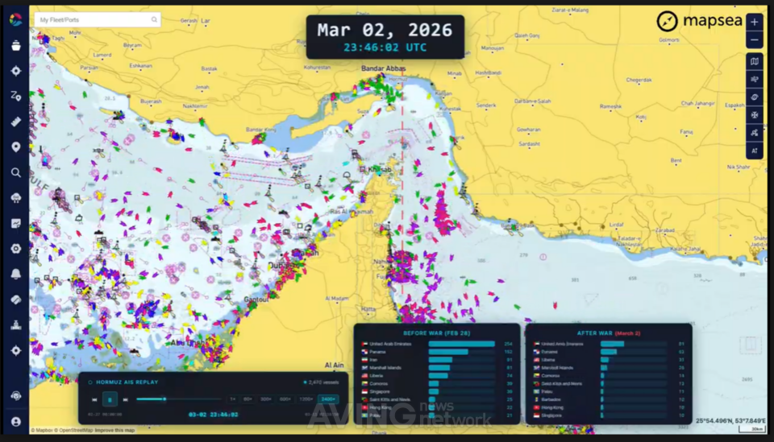This screenshot has height=442, width=774.
Task: Zoom out with the minus button
Action: (755, 40)
